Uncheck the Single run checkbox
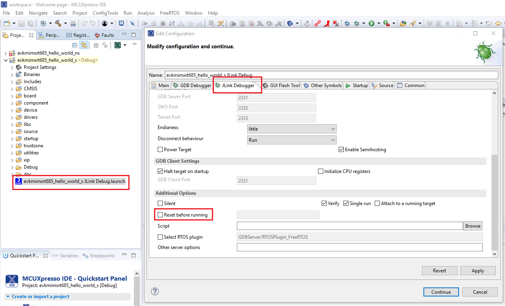Image resolution: width=505 pixels, height=306 pixels. [x=346, y=203]
